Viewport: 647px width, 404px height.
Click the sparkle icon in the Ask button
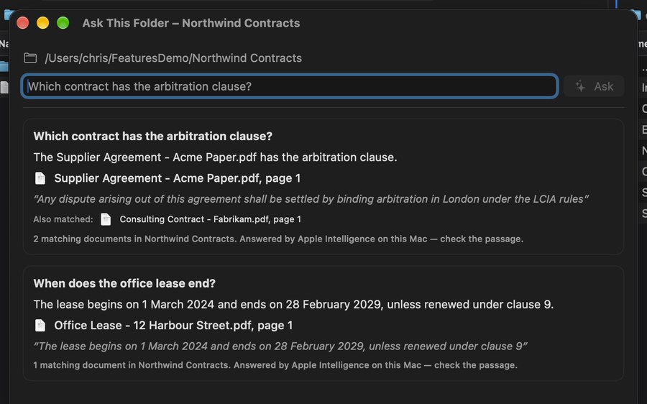point(581,86)
